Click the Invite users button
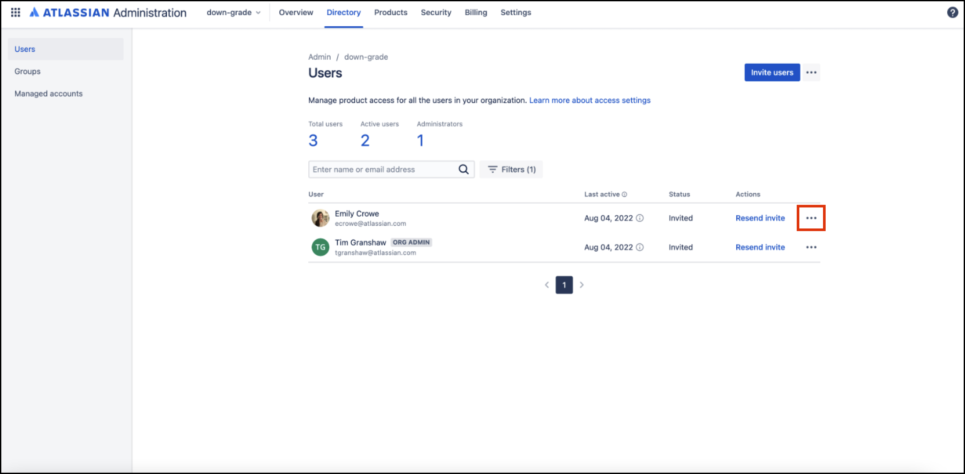Image resolution: width=965 pixels, height=474 pixels. pyautogui.click(x=772, y=73)
